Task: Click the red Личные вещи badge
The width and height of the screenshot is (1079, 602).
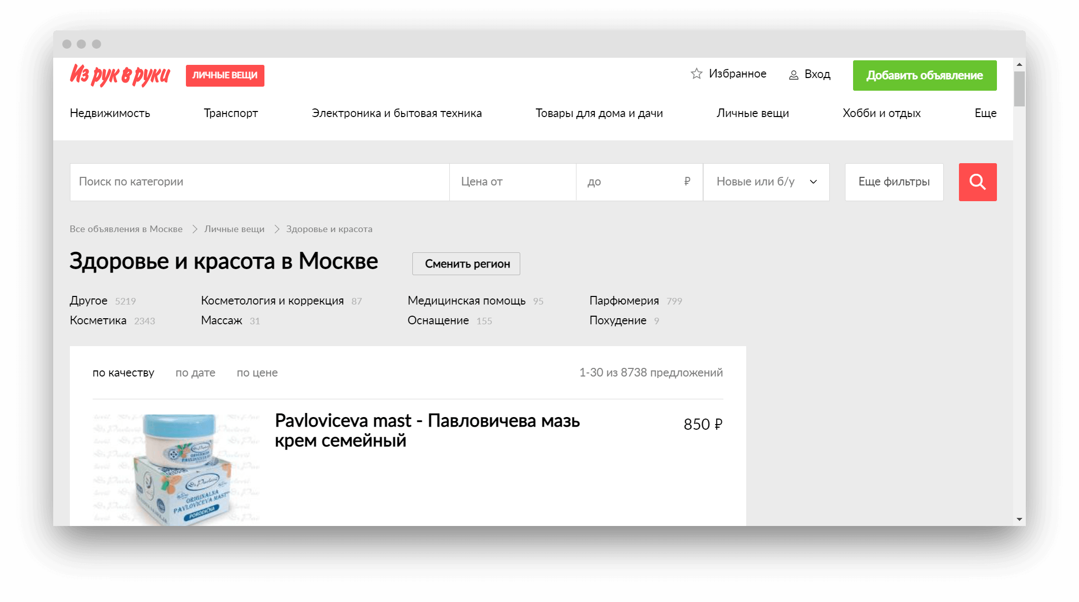Action: pos(225,76)
